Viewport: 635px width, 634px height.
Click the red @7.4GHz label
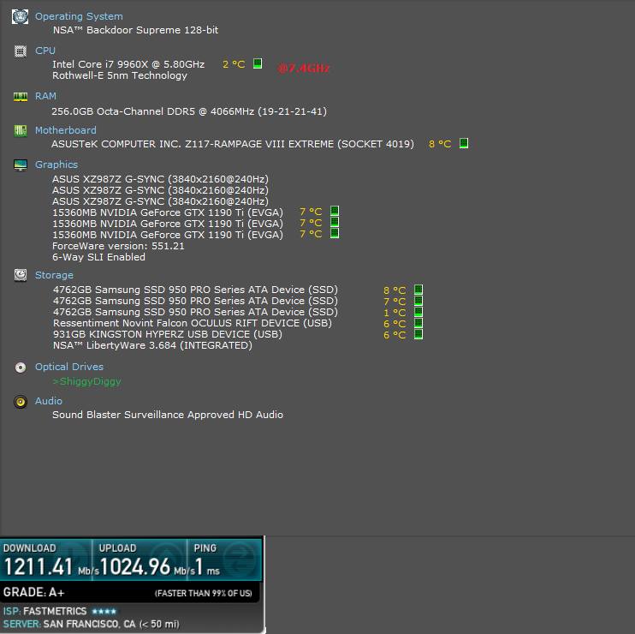point(303,68)
